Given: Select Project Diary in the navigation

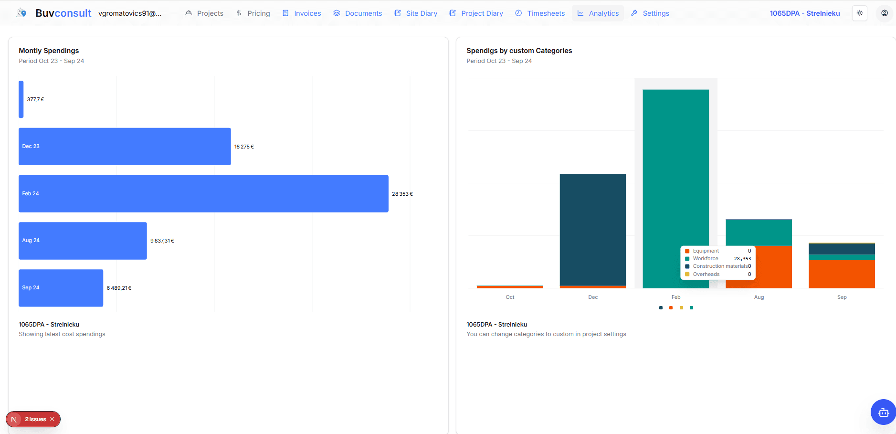Looking at the screenshot, I should [x=475, y=13].
